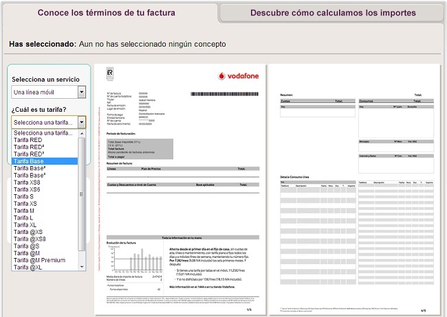Pick 'Tarifa Base²' in tariff list
Image resolution: width=447 pixels, height=317 pixels.
point(45,168)
